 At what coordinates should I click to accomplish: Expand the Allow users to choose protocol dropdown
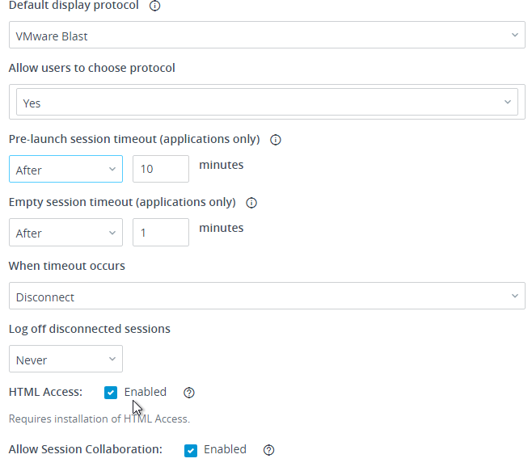click(267, 102)
